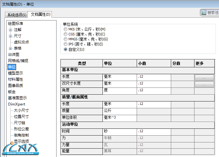This screenshot has height=157, width=219.
Task: Open 网格线/捕捉 settings
Action: click(x=18, y=61)
